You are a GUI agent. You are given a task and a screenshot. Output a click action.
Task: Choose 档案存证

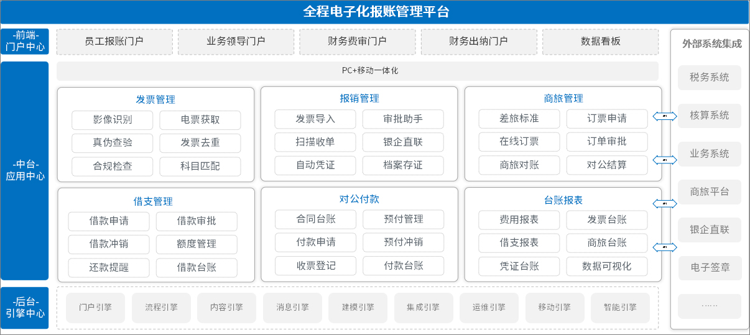click(x=403, y=165)
